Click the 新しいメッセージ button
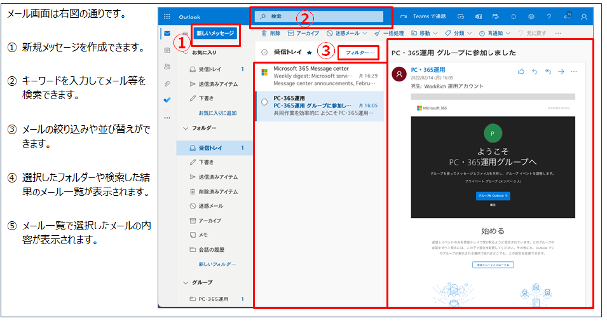The width and height of the screenshot is (607, 323). [x=215, y=33]
